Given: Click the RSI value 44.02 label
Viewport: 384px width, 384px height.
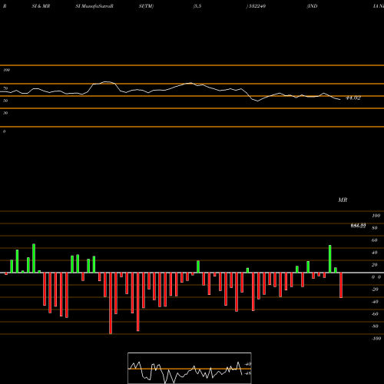Looking at the screenshot, I should [x=353, y=98].
